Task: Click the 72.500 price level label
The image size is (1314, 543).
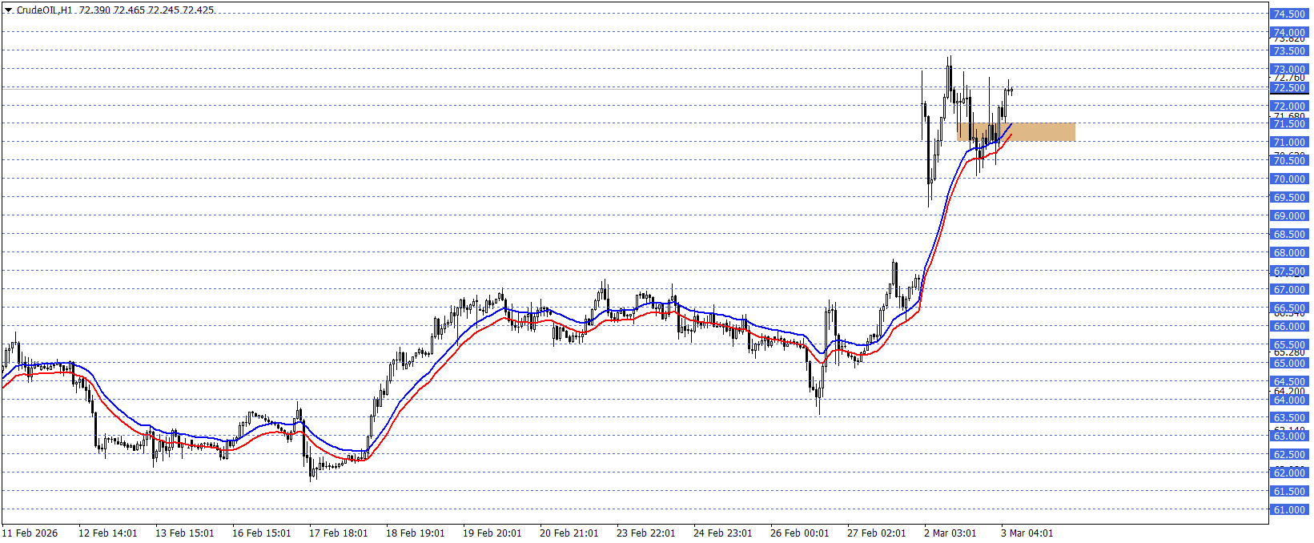Action: pyautogui.click(x=1289, y=88)
